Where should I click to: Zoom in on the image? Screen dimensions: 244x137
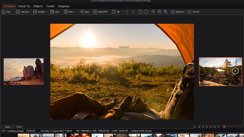click(x=165, y=12)
